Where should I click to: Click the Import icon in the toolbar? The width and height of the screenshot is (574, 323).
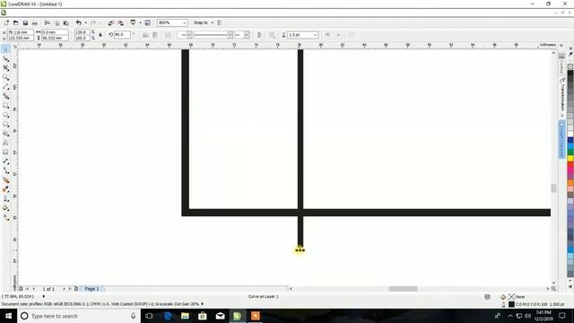[x=111, y=22]
